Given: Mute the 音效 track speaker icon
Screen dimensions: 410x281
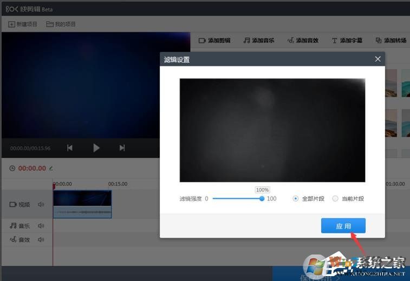Looking at the screenshot, I should pyautogui.click(x=41, y=239).
